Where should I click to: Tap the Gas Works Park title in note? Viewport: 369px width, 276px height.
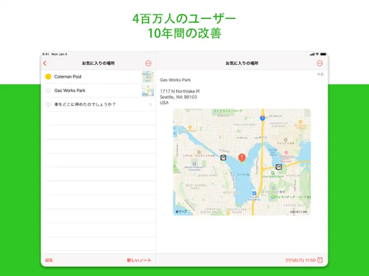coord(175,80)
